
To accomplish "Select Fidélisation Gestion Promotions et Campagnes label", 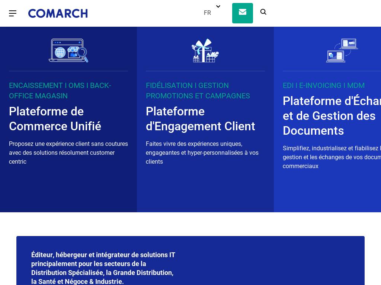I will pyautogui.click(x=198, y=91).
